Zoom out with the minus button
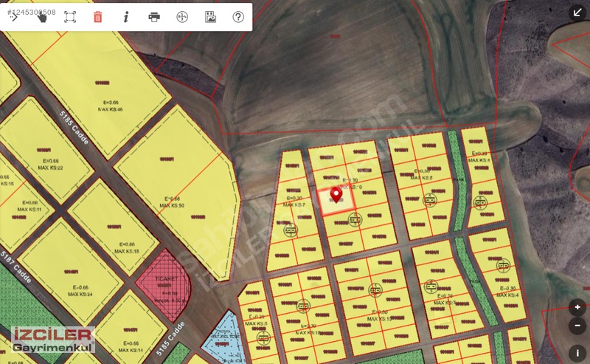 coord(577,326)
